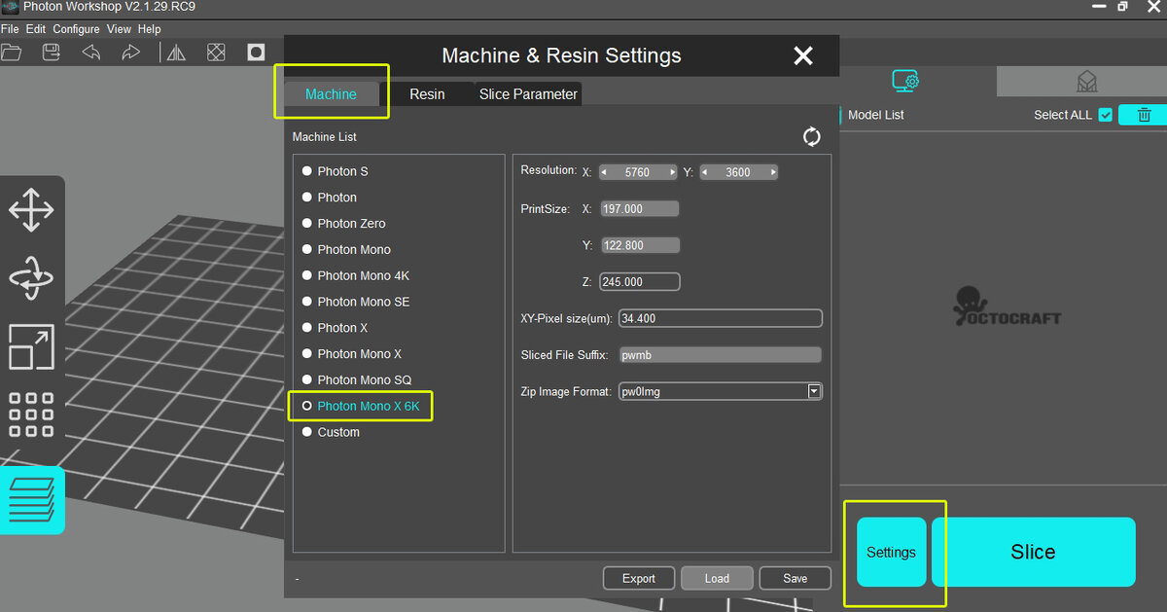The image size is (1167, 612).
Task: Click the Save button
Action: click(796, 578)
